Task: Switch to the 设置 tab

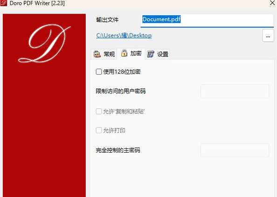Action: tap(158, 54)
